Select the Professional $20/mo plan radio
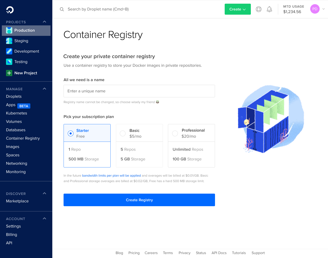328x258 pixels. [x=175, y=133]
